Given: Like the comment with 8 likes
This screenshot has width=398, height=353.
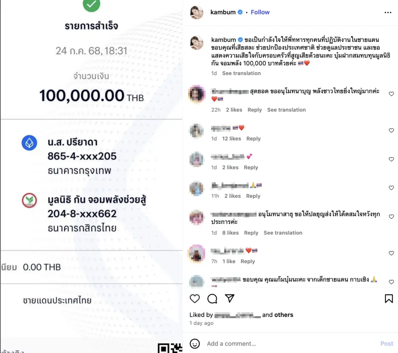Looking at the screenshot, I should coord(391,217).
